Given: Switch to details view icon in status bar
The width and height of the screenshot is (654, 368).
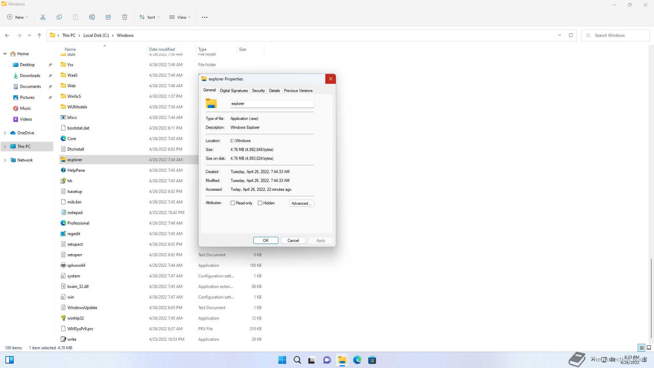Looking at the screenshot, I should point(641,348).
